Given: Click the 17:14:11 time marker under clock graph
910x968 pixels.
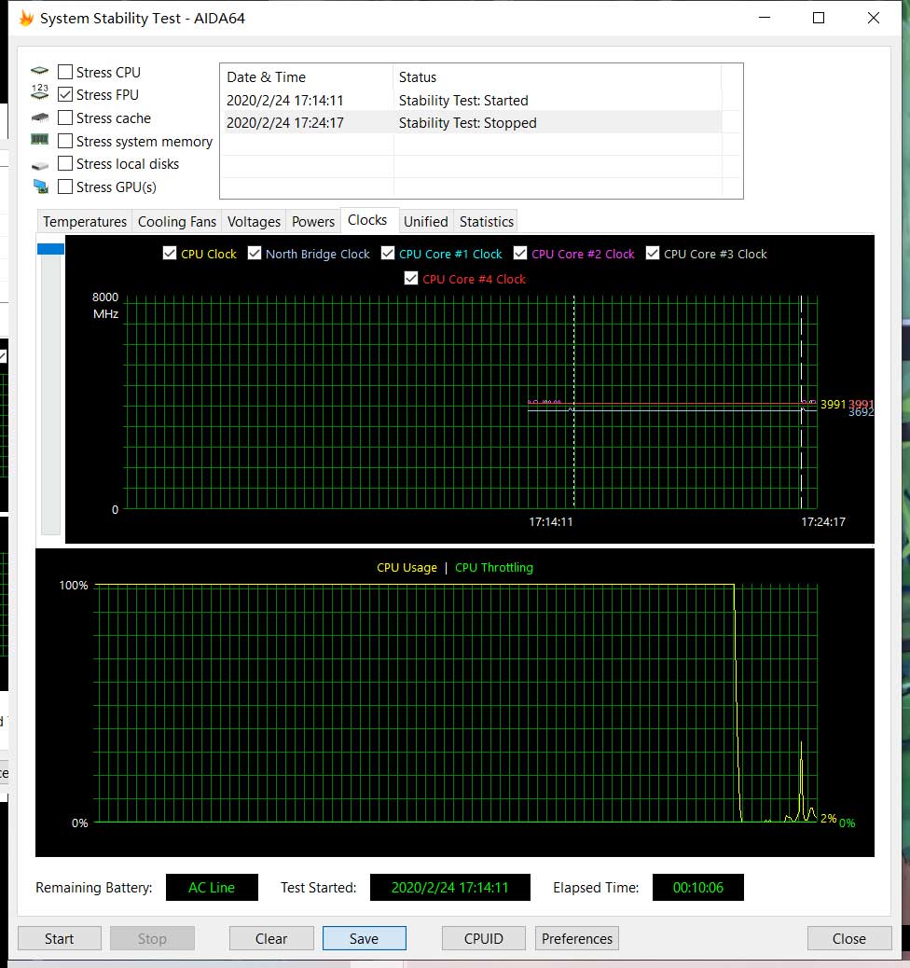Looking at the screenshot, I should click(551, 521).
